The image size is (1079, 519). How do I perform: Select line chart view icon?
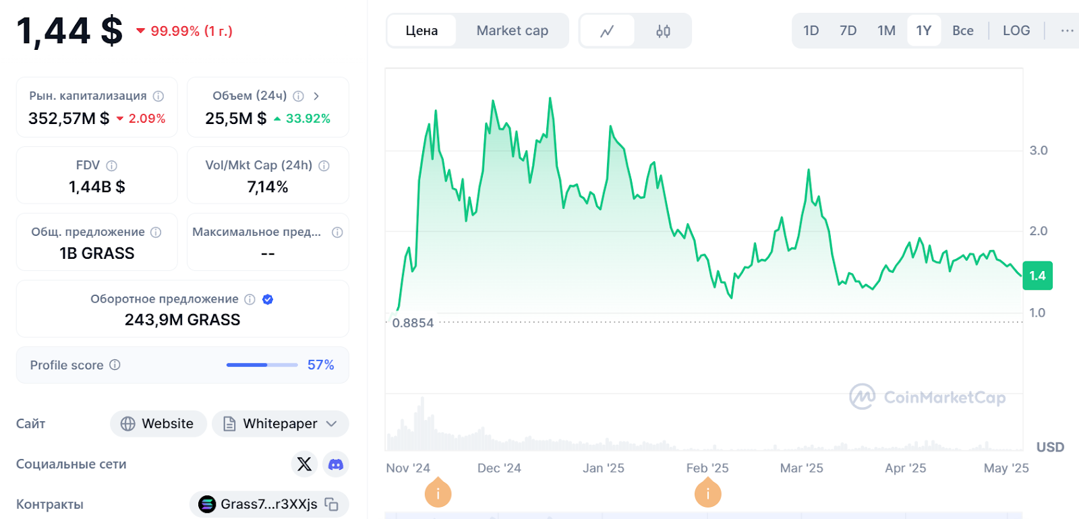(607, 31)
